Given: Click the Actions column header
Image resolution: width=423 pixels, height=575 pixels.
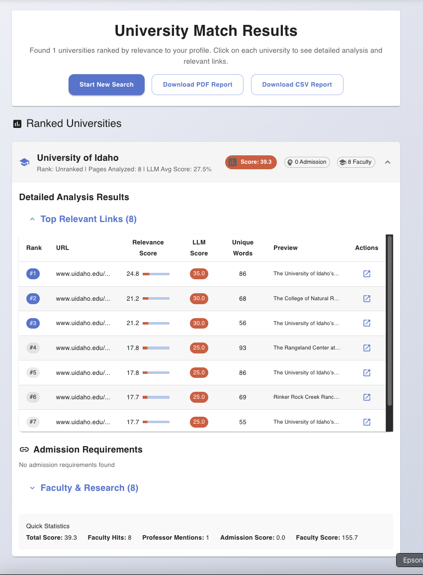Looking at the screenshot, I should (367, 248).
